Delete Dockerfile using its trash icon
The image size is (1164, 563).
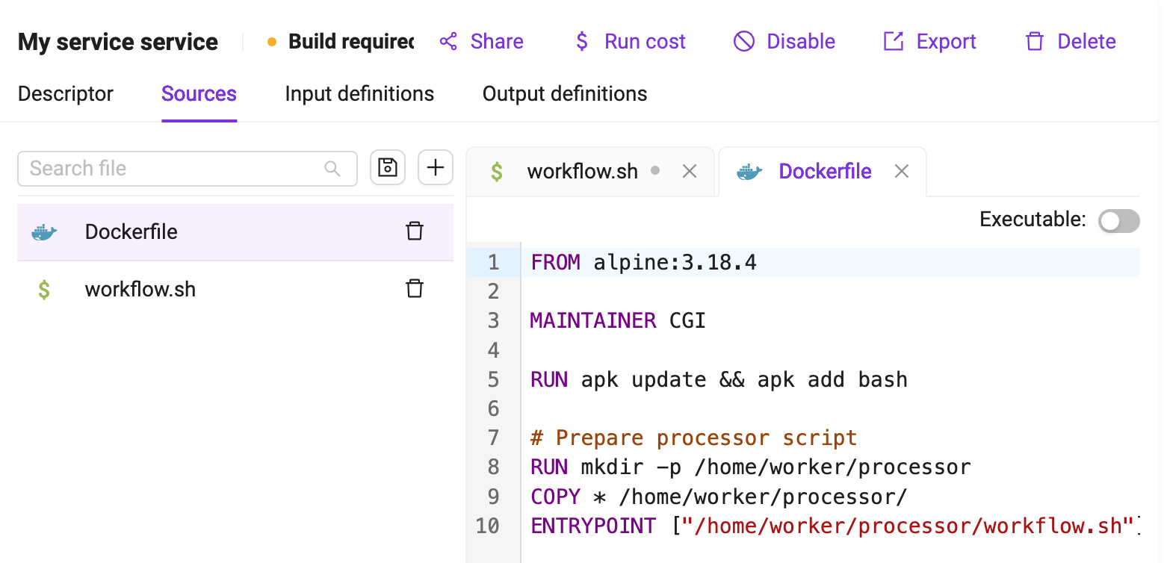(415, 231)
